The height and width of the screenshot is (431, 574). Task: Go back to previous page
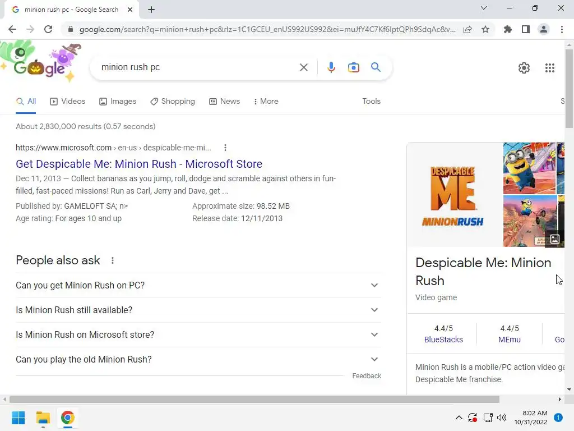(12, 29)
